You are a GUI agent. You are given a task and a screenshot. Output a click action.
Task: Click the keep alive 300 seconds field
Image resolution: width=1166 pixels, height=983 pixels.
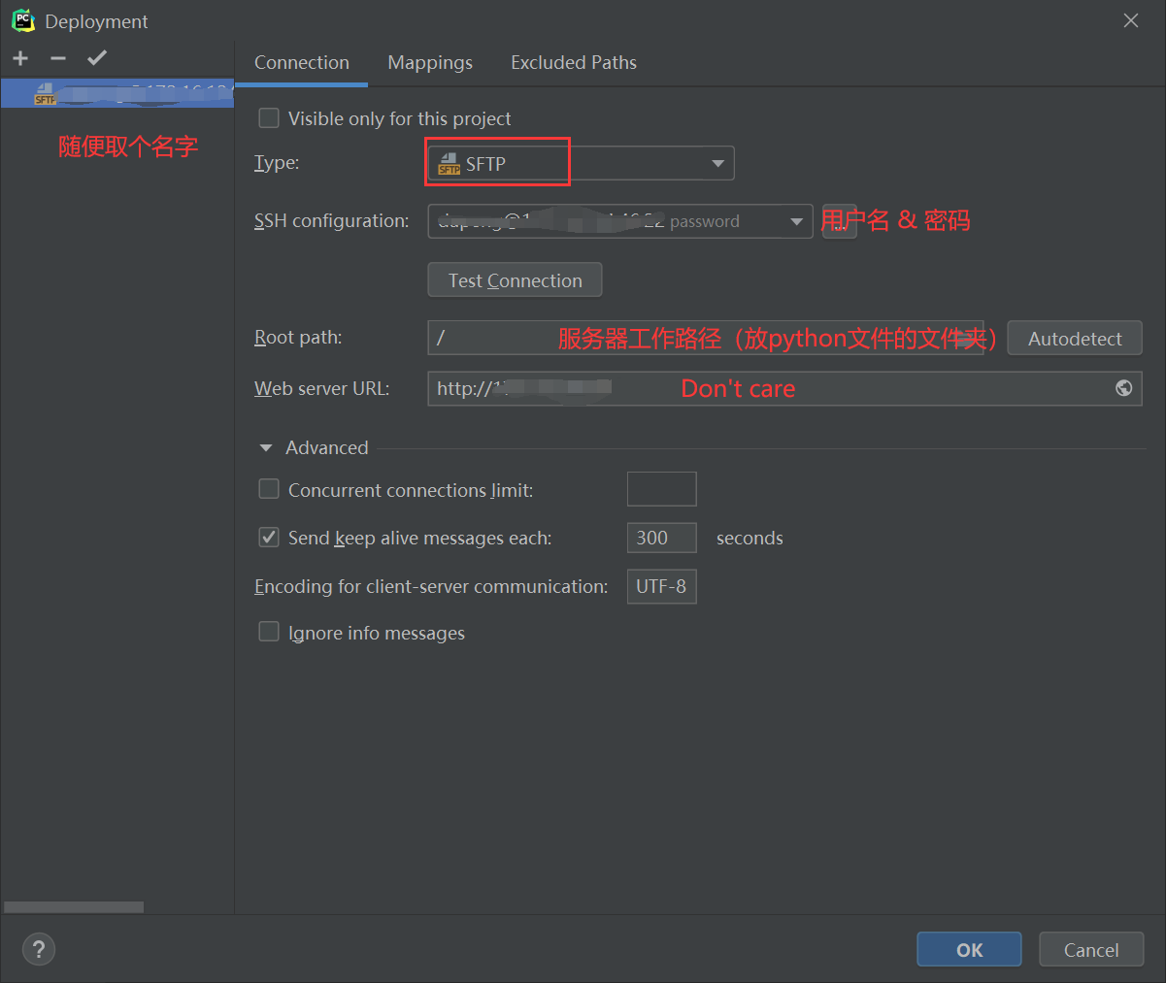pyautogui.click(x=662, y=538)
